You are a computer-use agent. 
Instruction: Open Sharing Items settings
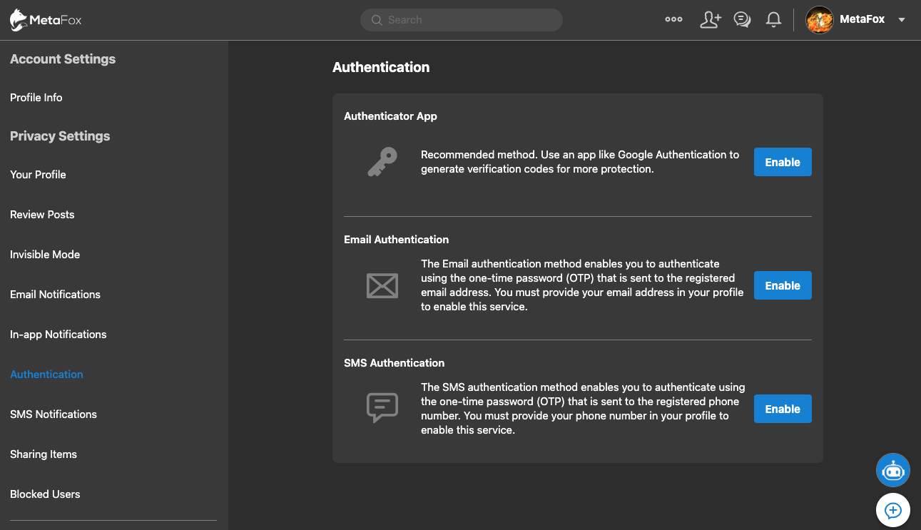(x=44, y=454)
